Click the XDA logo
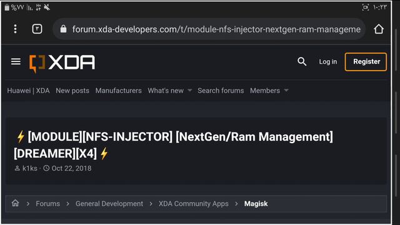This screenshot has width=400, height=225. coord(62,63)
